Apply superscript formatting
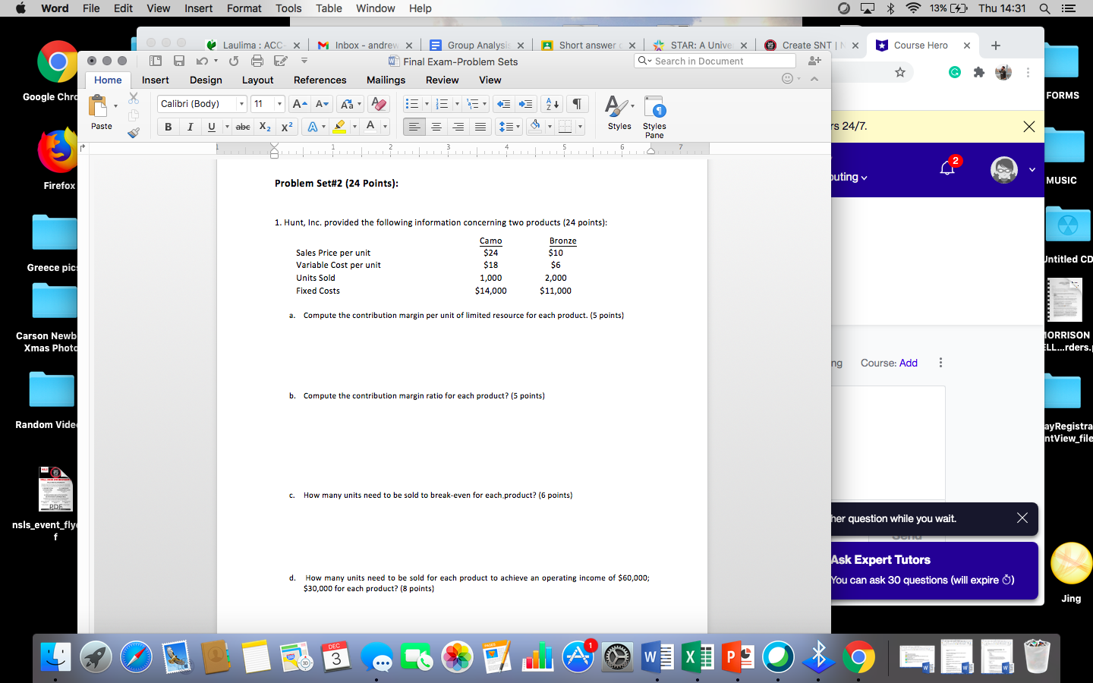Image resolution: width=1093 pixels, height=683 pixels. pos(287,127)
